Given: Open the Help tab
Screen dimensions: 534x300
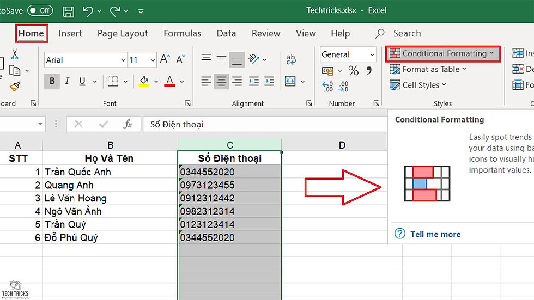Looking at the screenshot, I should coord(340,33).
